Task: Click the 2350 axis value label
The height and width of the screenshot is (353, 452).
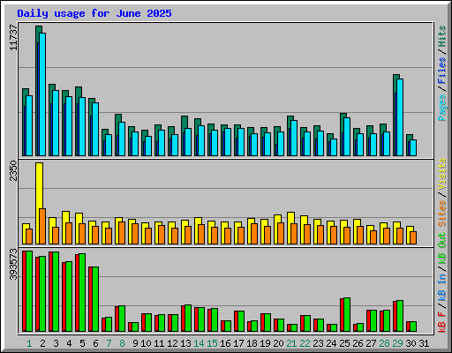Action: (x=13, y=170)
